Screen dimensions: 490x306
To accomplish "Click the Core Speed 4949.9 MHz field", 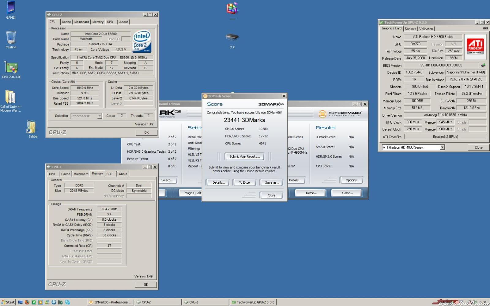I will [x=85, y=88].
